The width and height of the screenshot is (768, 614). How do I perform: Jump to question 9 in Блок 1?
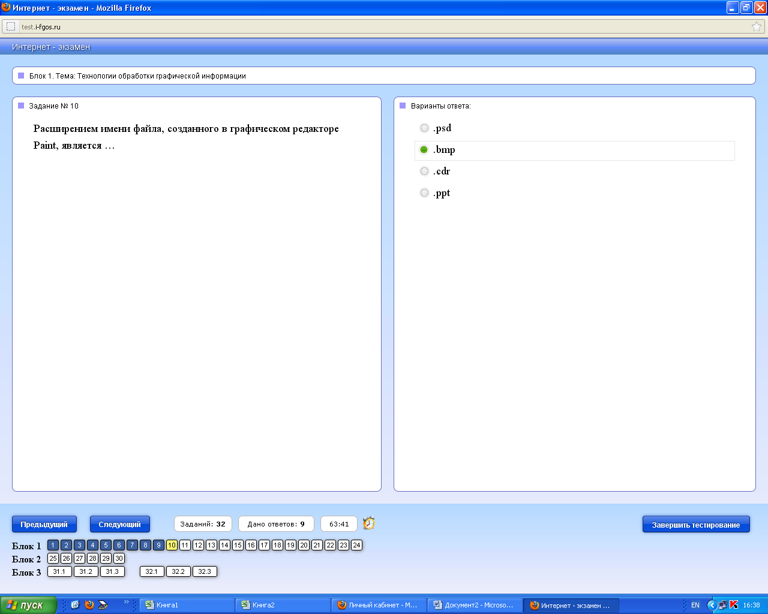[158, 545]
